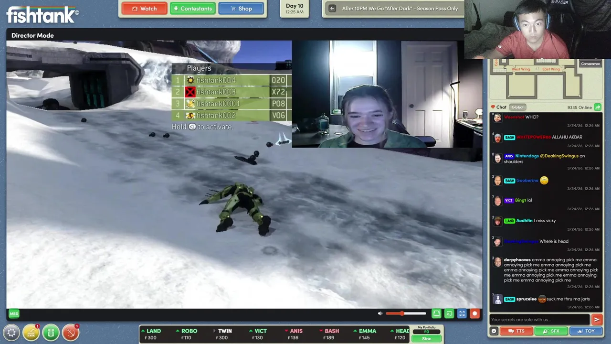The width and height of the screenshot is (611, 344).
Task: Toggle theater mode green player icon
Action: click(x=436, y=313)
